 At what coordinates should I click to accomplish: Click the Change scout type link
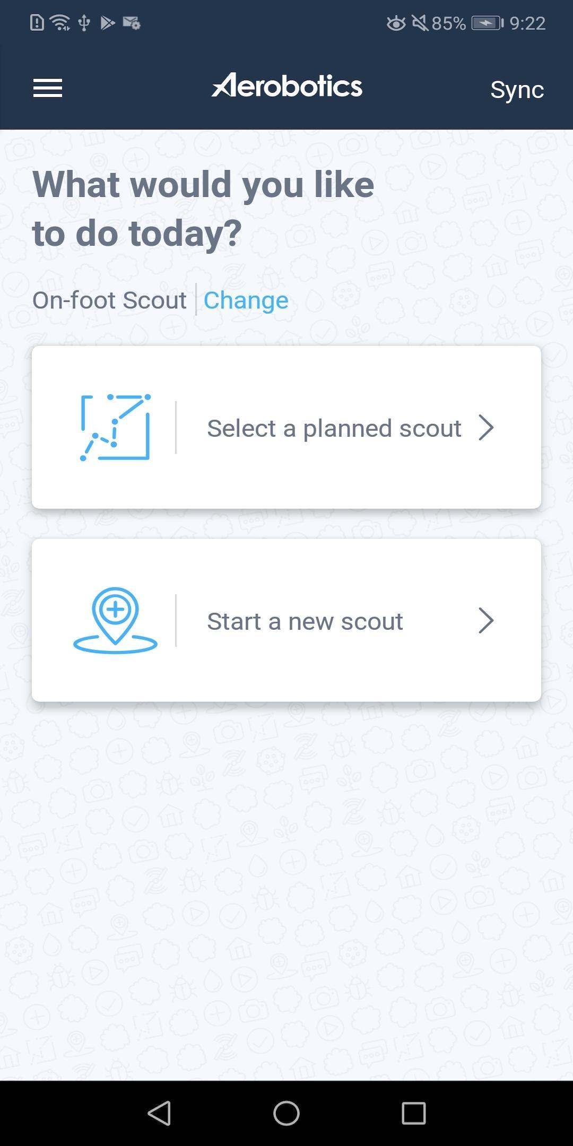[x=246, y=300]
